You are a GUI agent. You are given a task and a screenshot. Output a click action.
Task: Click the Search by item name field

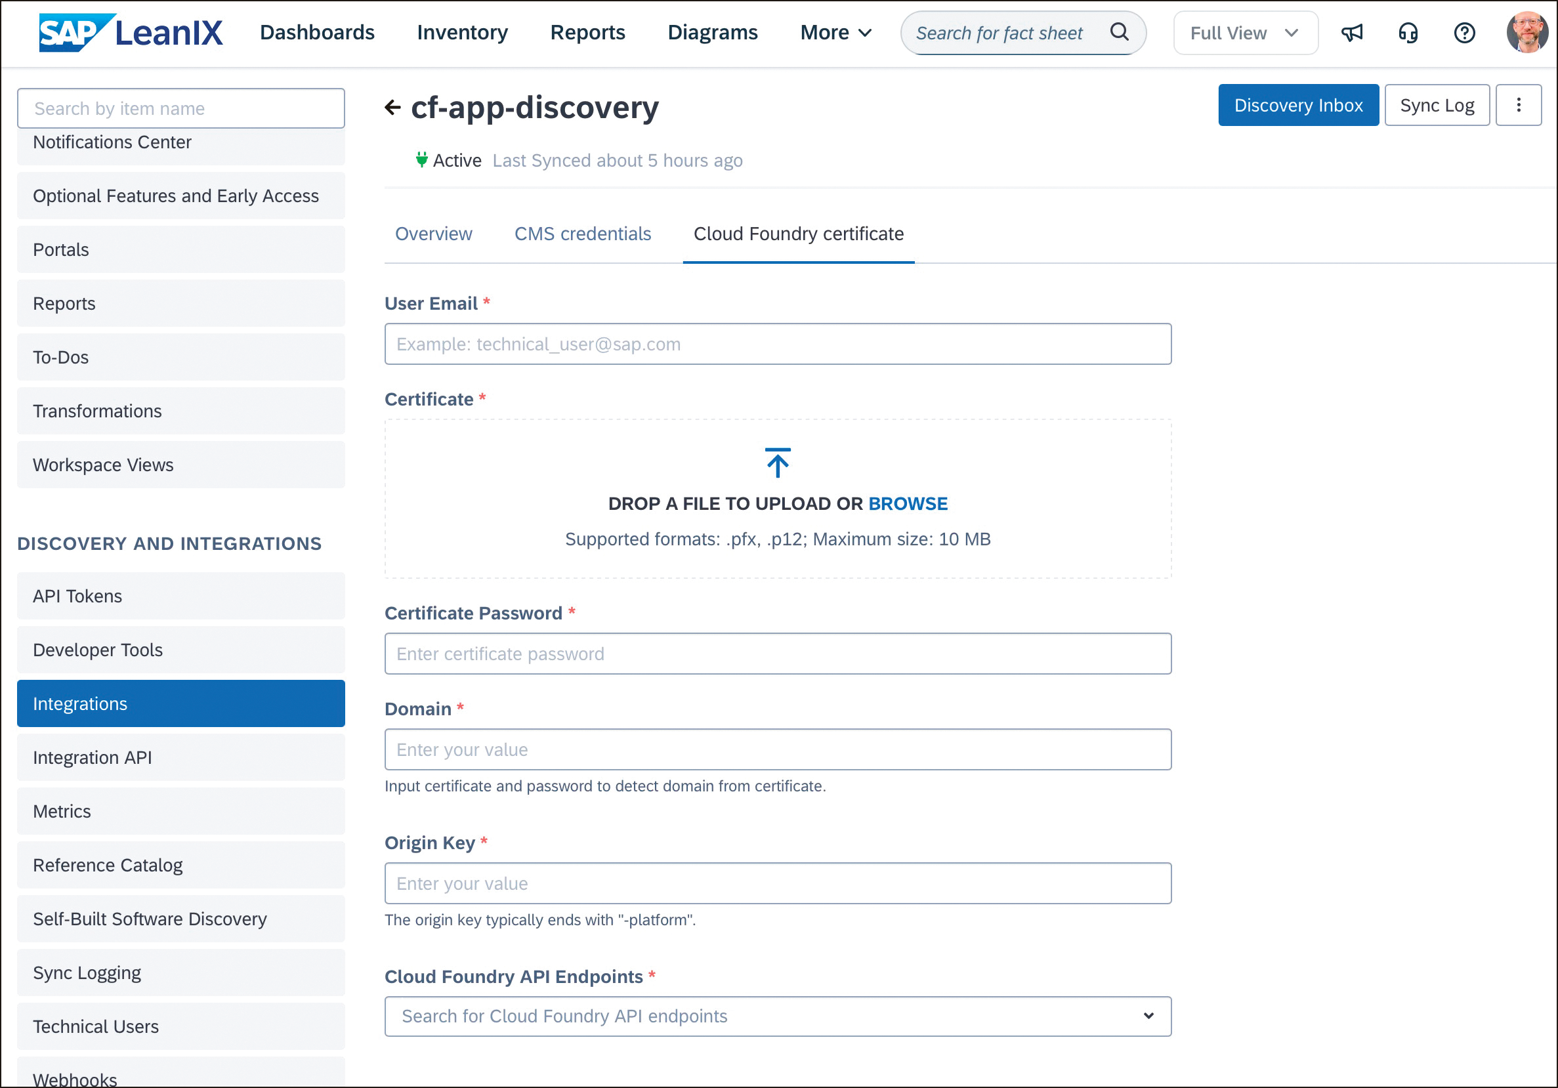[x=180, y=108]
